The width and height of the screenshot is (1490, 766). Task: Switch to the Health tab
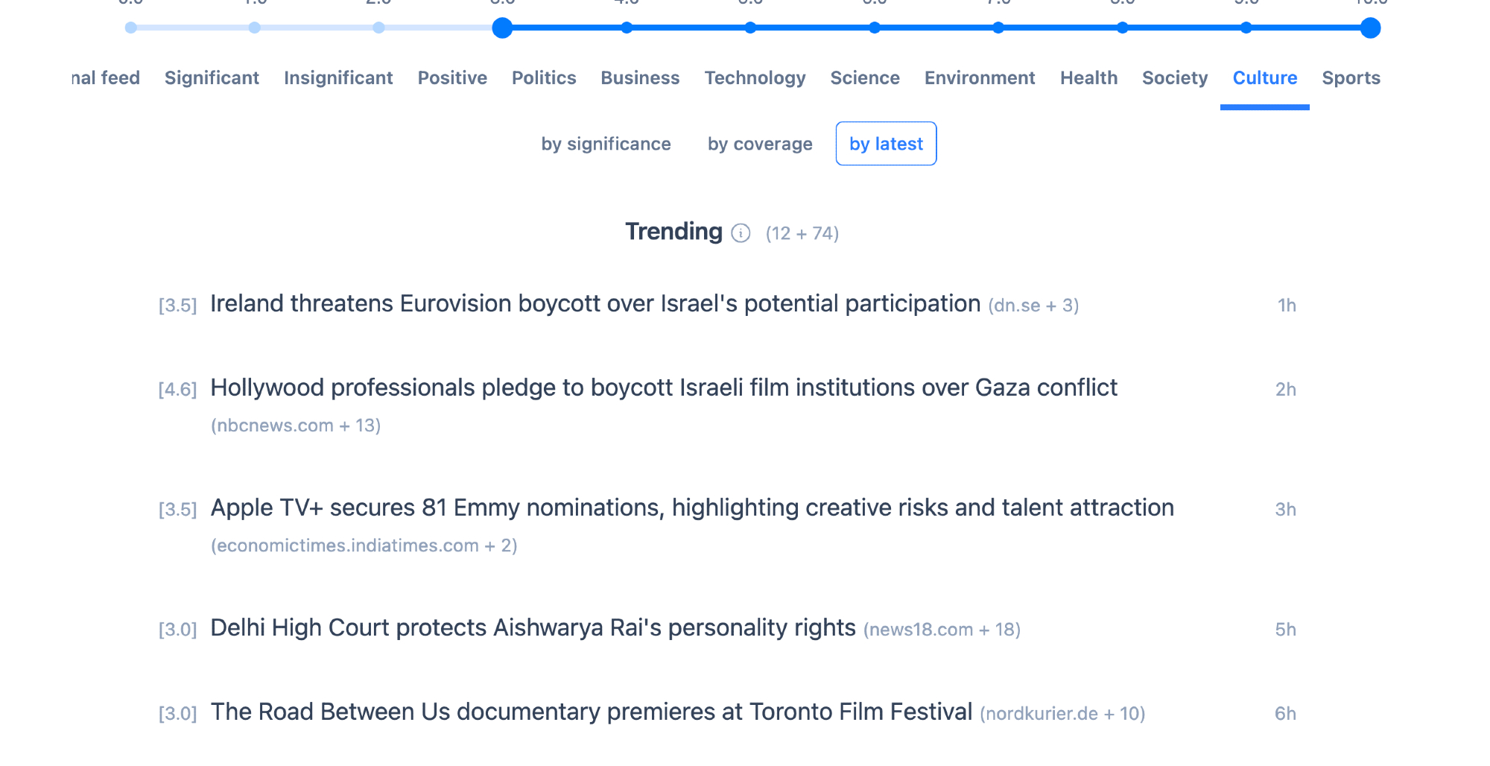point(1088,78)
